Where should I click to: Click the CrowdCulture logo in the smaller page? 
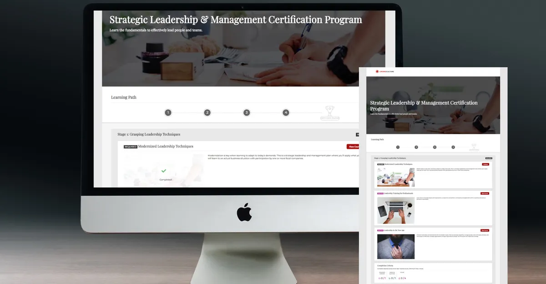point(384,71)
